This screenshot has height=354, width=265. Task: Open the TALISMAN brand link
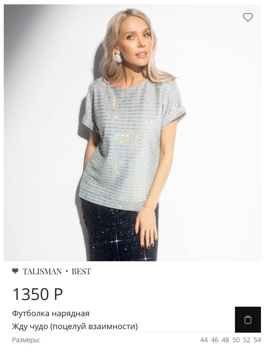click(42, 271)
